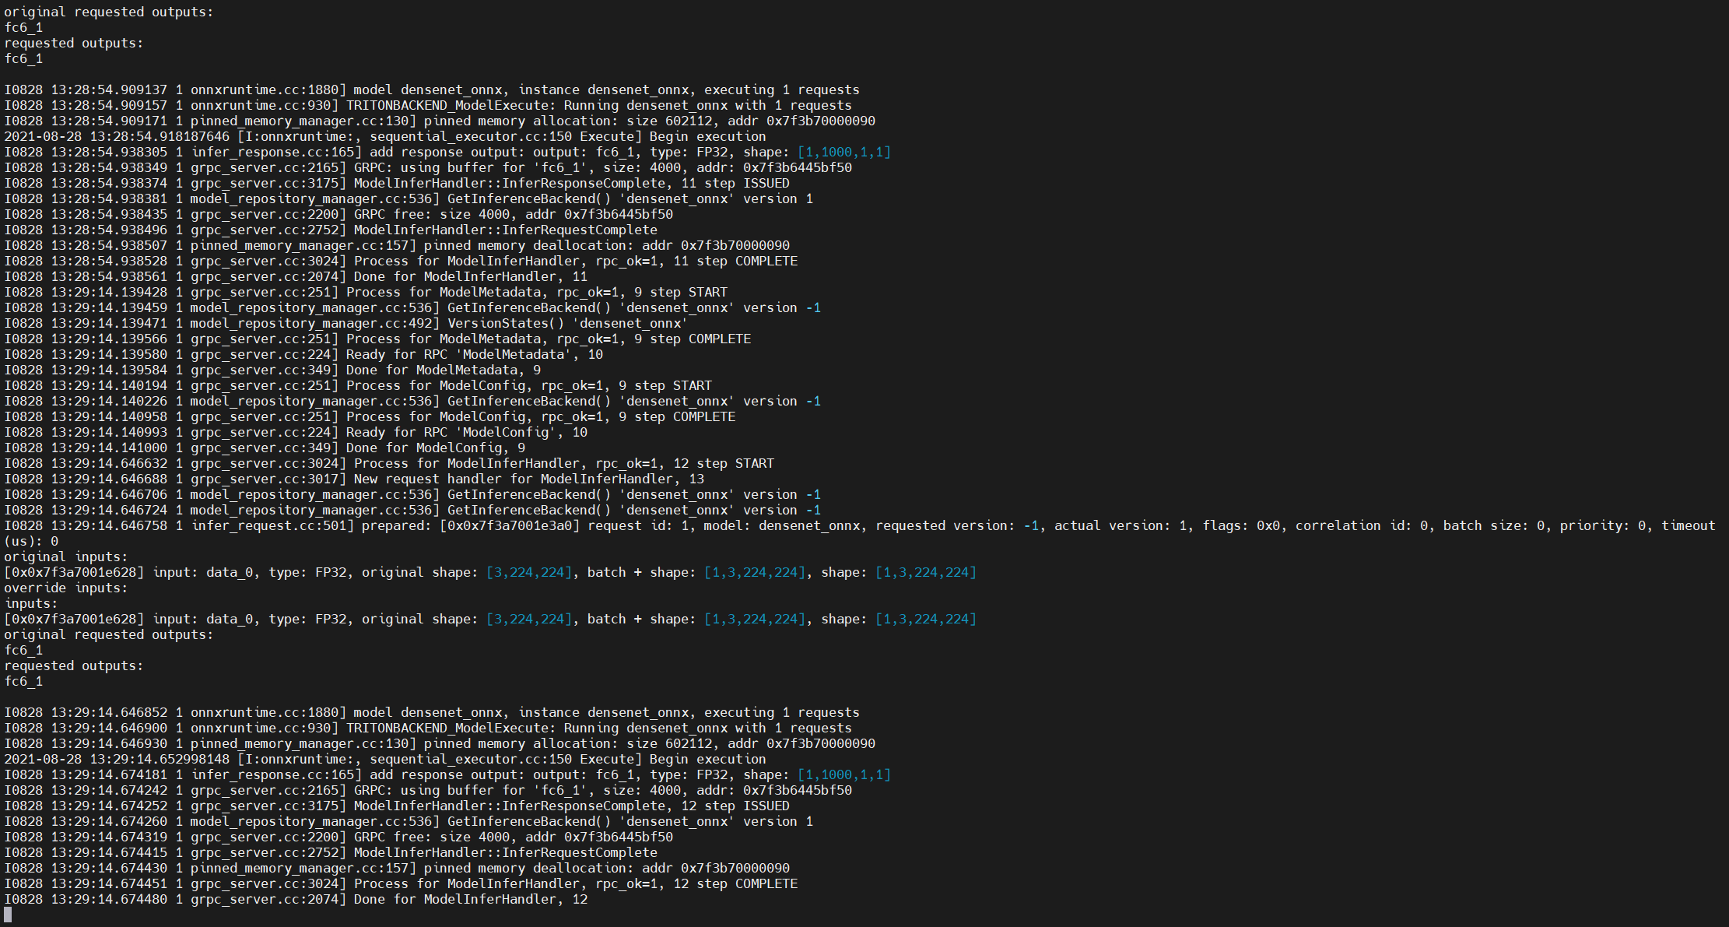Click the 'original inputs:' line
Screen dimensions: 1729x927
pyautogui.click(x=66, y=557)
